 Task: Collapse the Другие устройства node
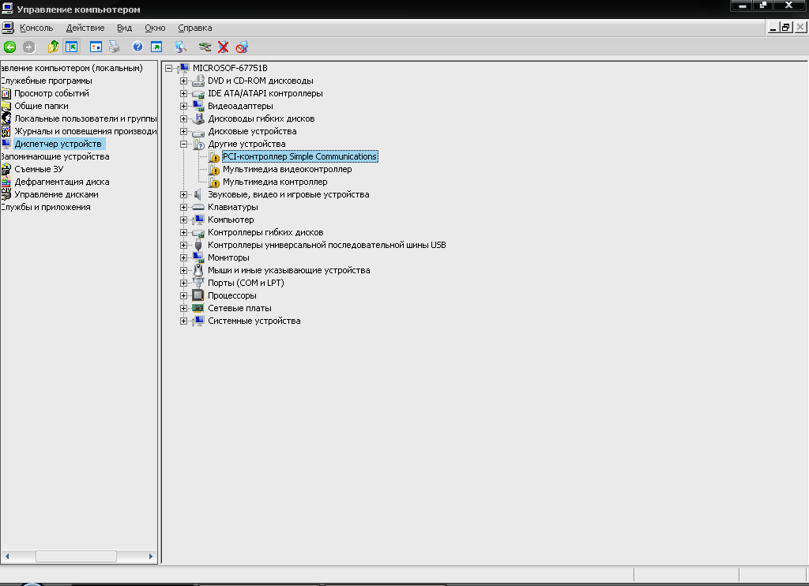click(183, 144)
